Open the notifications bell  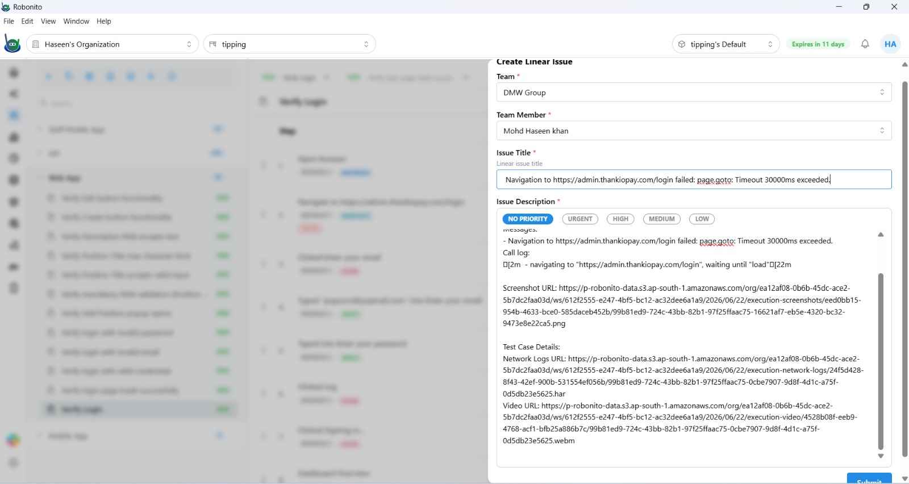(865, 44)
